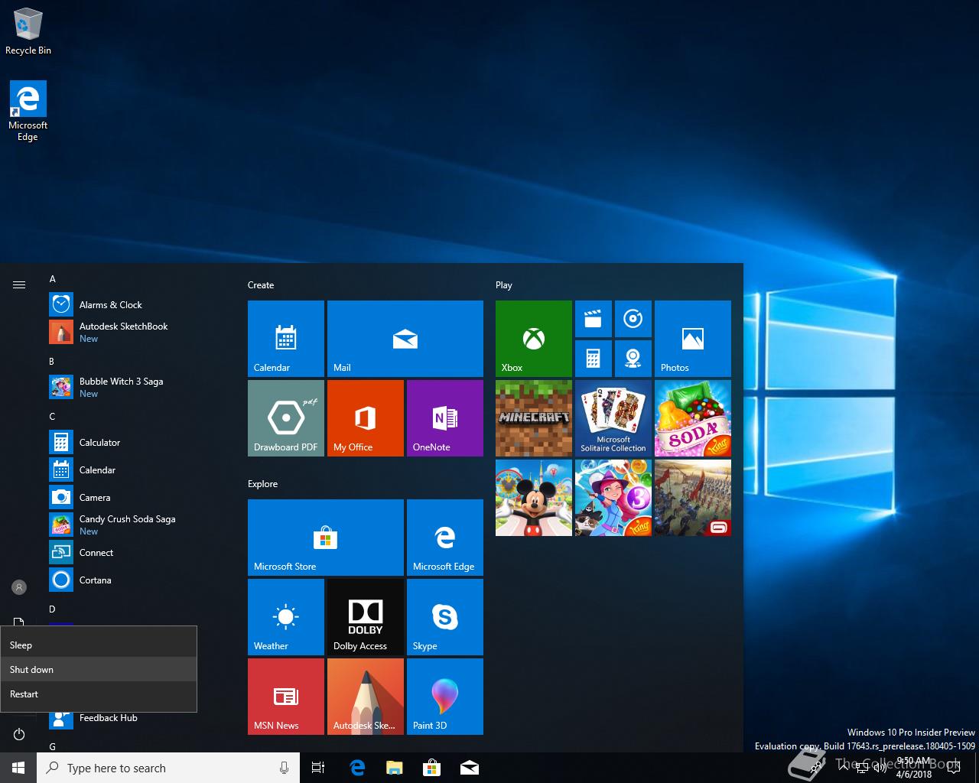Choose Restart in the power menu
Screen dimensions: 979x783
pyautogui.click(x=24, y=694)
